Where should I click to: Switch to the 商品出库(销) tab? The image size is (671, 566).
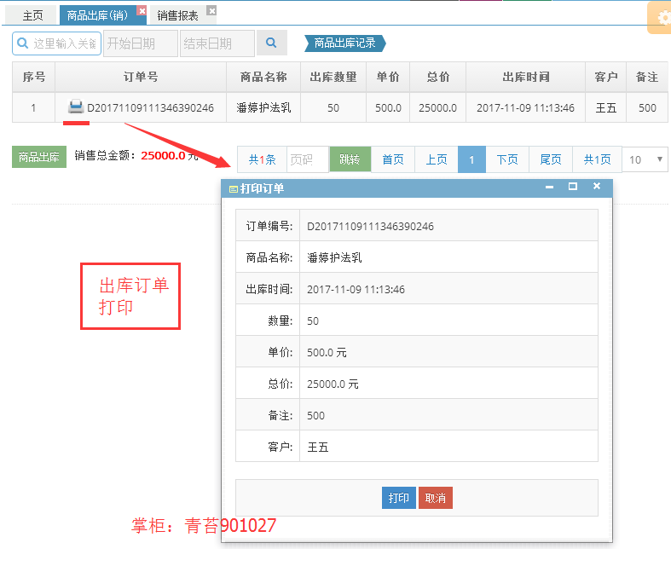click(97, 15)
